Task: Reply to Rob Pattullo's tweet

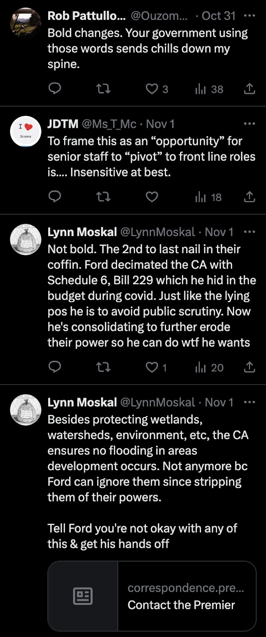Action: pyautogui.click(x=55, y=88)
